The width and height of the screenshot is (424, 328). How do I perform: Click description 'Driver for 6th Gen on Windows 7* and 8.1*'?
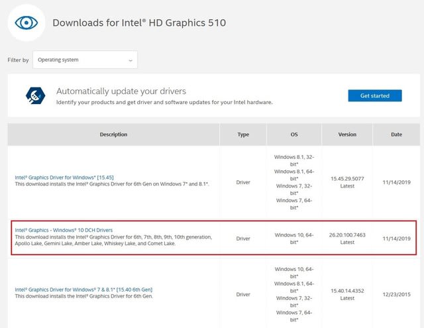click(x=112, y=184)
